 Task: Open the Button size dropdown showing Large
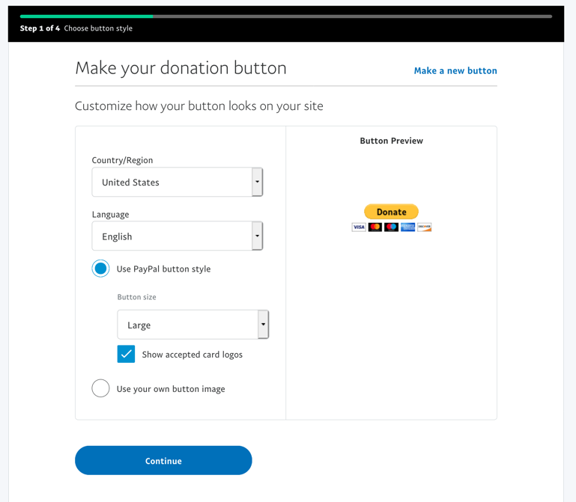(x=192, y=325)
